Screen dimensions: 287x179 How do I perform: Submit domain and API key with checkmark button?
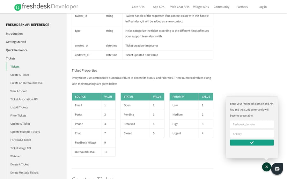coord(252,142)
